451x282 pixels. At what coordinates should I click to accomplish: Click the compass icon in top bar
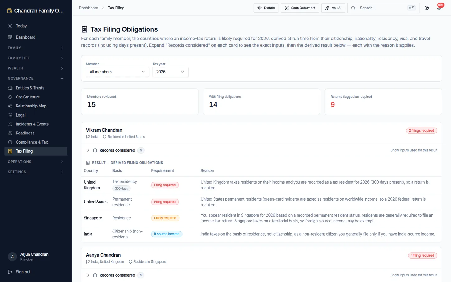click(x=427, y=8)
